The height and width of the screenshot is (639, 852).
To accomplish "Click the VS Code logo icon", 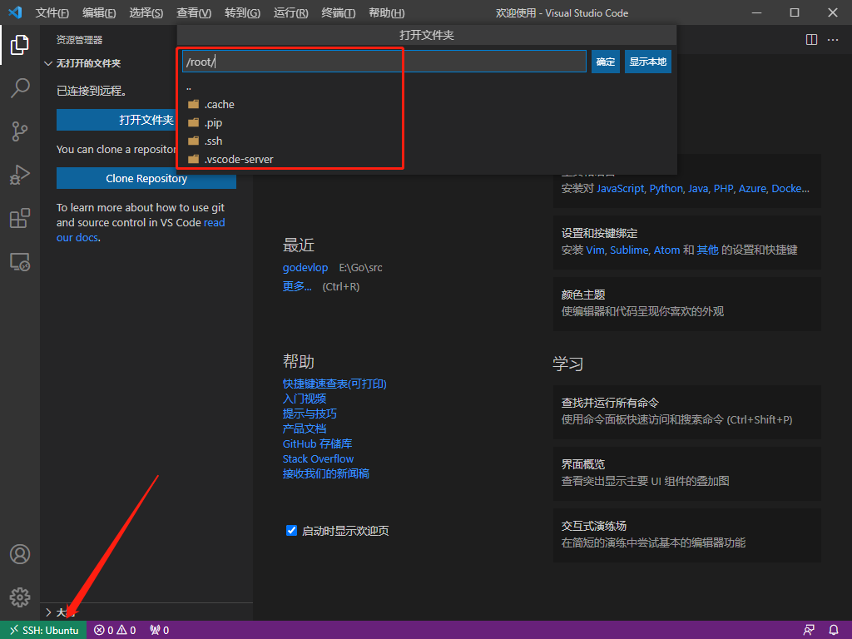I will (15, 12).
